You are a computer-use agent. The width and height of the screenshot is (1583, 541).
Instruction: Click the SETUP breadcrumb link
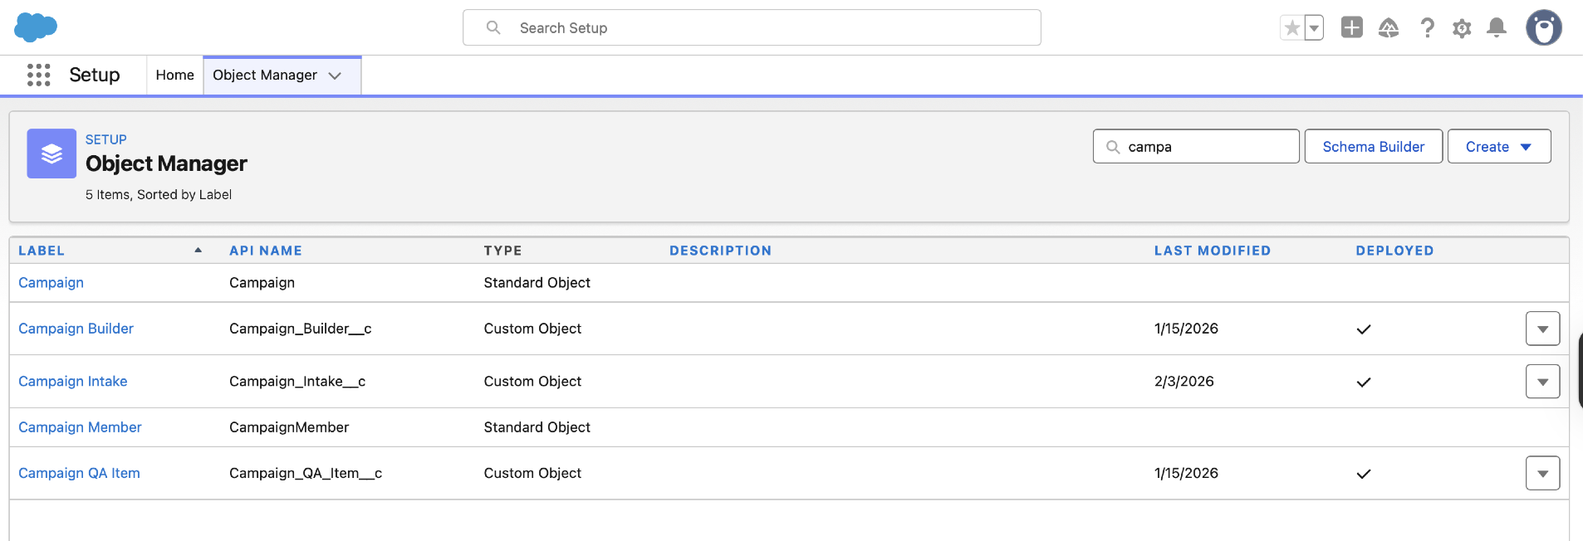106,139
